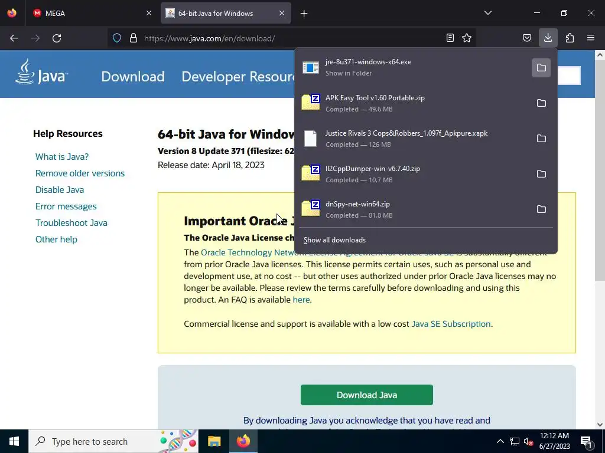605x453 pixels.
Task: Open dnSpy-net-win64.zip download entry
Action: point(413,209)
